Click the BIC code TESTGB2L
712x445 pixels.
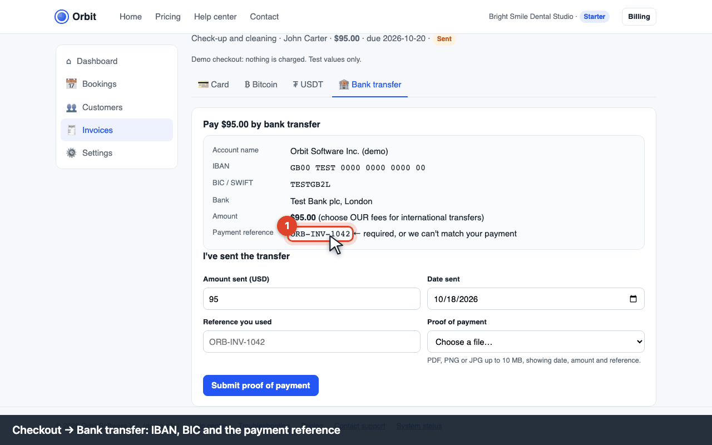click(310, 184)
